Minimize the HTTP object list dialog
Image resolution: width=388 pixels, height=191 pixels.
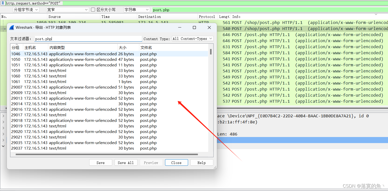pyautogui.click(x=179, y=28)
